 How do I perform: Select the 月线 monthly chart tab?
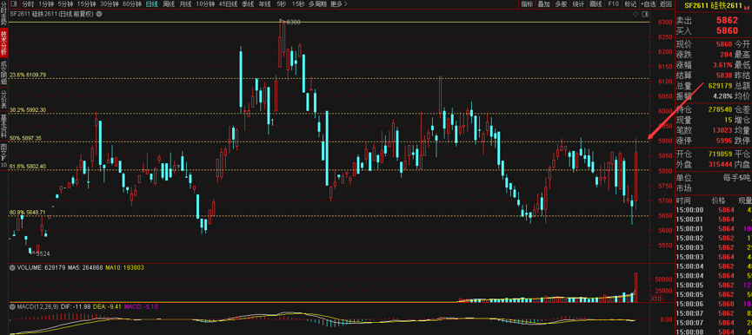pyautogui.click(x=185, y=4)
